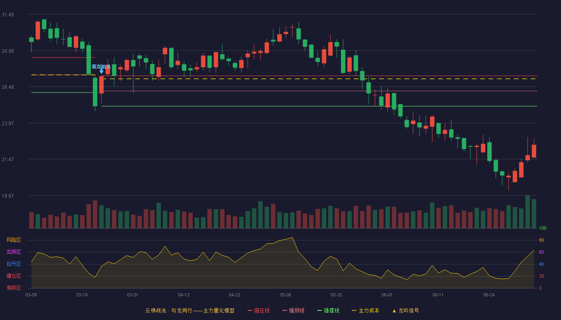Select the 低吸区 zone label

pos(14,288)
